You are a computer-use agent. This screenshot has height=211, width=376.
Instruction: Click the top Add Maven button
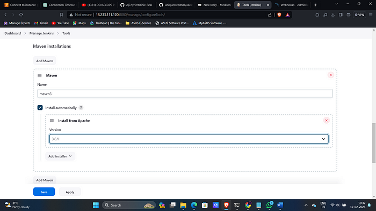click(45, 61)
